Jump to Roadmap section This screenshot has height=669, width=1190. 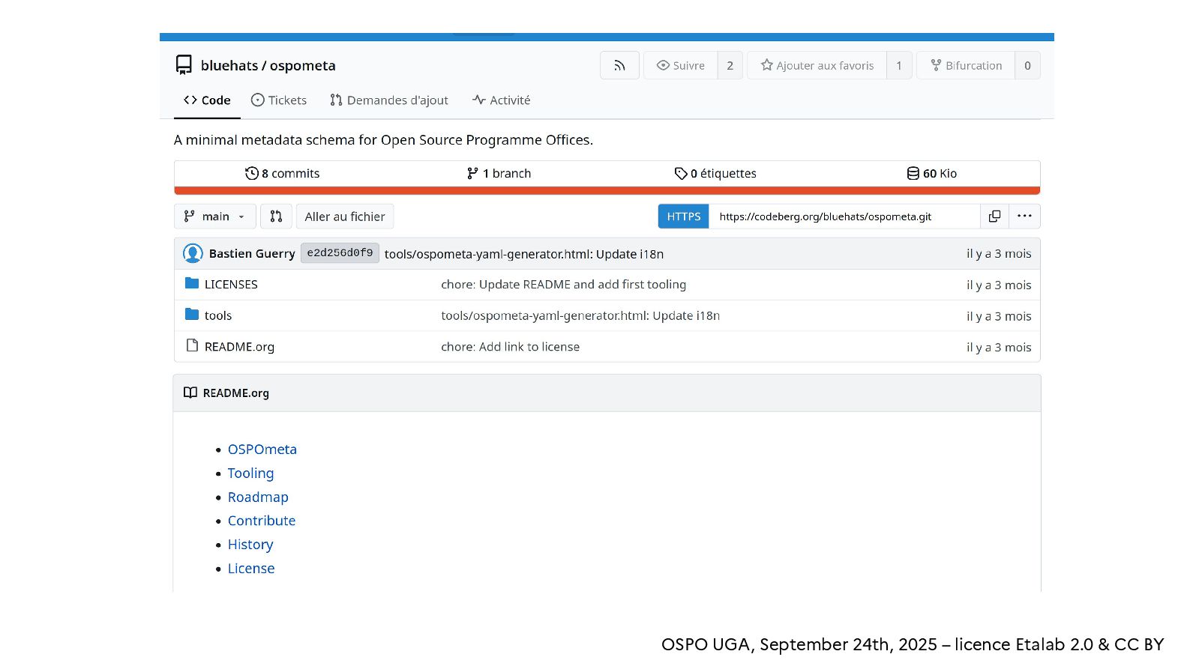[258, 497]
